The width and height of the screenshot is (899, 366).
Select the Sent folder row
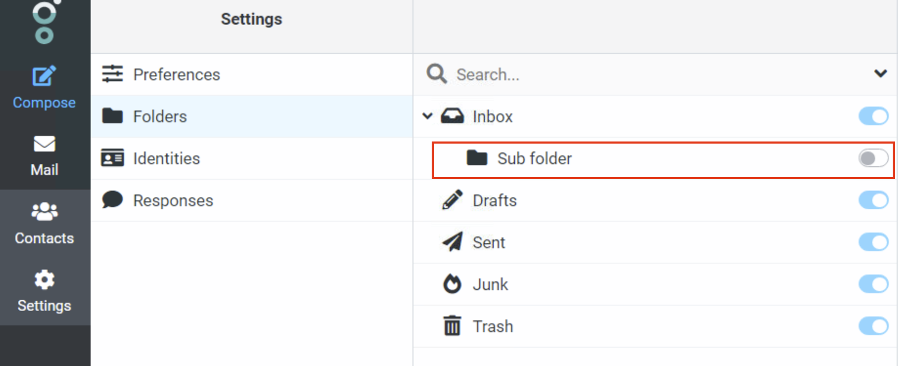(655, 242)
